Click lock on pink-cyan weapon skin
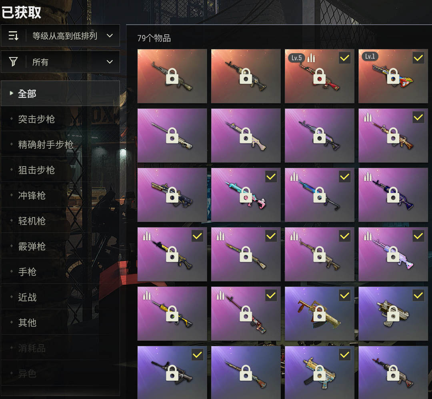The height and width of the screenshot is (399, 432). (x=246, y=195)
